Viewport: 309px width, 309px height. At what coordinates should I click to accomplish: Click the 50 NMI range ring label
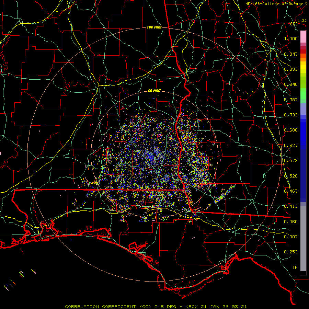[x=154, y=91]
